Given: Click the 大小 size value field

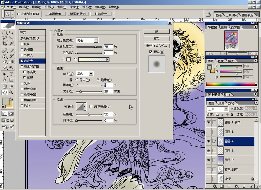Looking at the screenshot, I should point(108,91).
